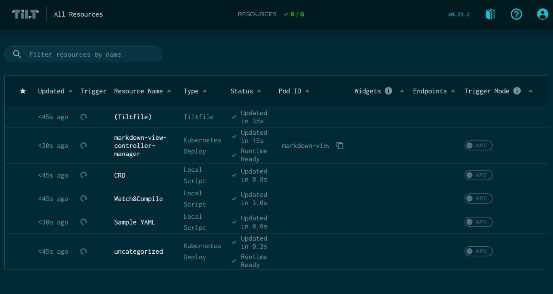Viewport: 553px width, 294px height.
Task: Copy the markdown-view pod ID
Action: (340, 146)
